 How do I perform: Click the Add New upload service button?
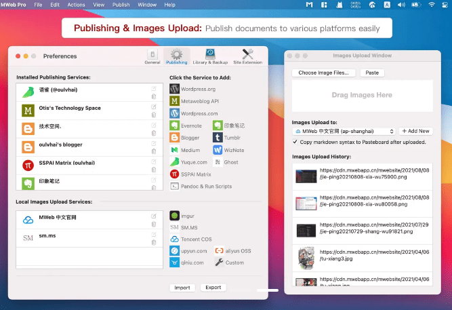[x=415, y=131]
